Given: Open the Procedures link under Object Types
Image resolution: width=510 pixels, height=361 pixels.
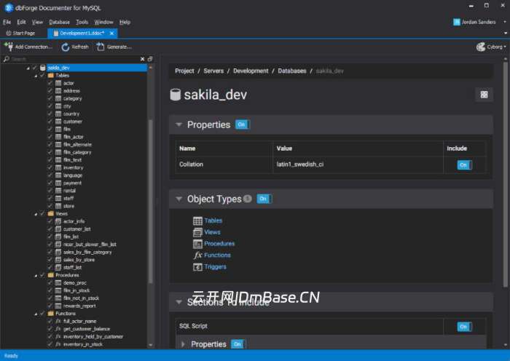Looking at the screenshot, I should (x=219, y=243).
